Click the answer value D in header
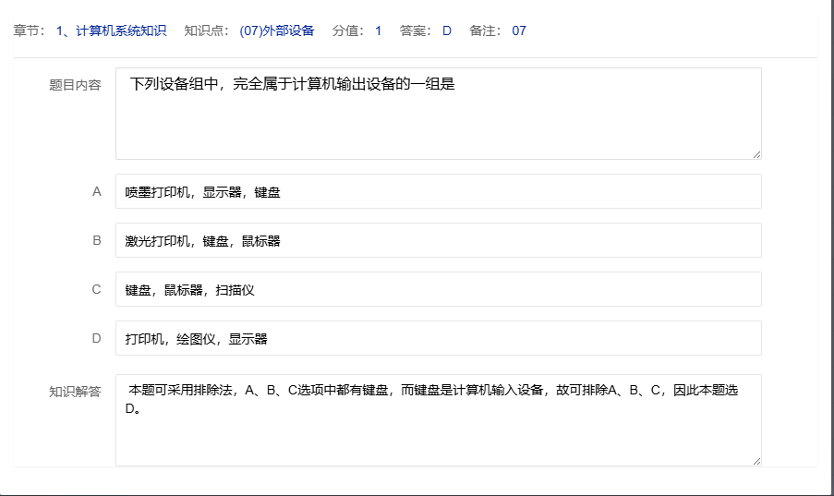The height and width of the screenshot is (496, 834). tap(447, 30)
